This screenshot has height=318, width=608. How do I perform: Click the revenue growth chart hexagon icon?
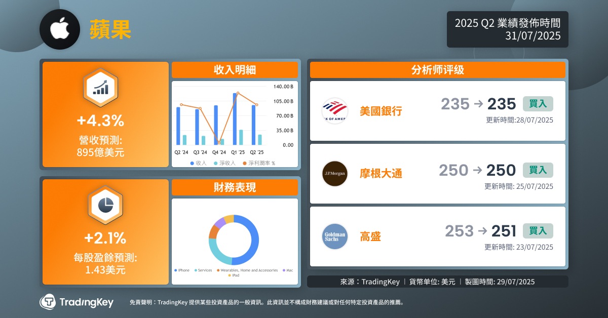tap(100, 87)
